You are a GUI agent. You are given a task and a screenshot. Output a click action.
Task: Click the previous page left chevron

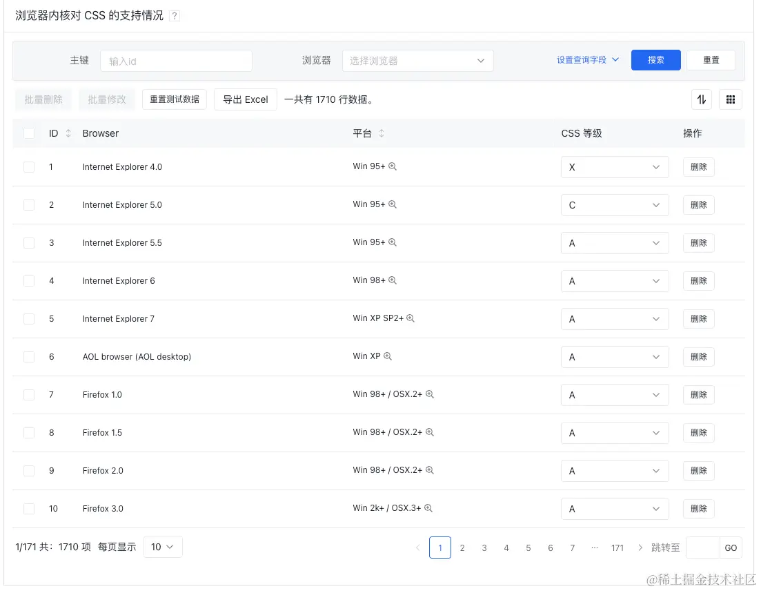418,548
